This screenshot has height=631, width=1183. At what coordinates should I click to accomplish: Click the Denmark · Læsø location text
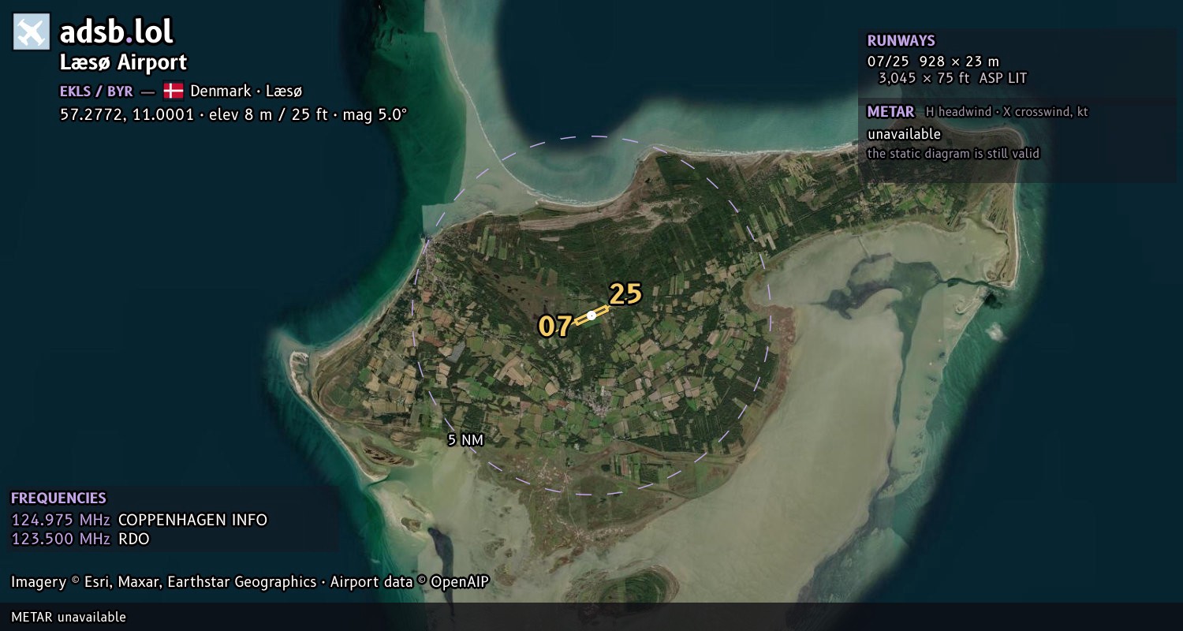[246, 91]
